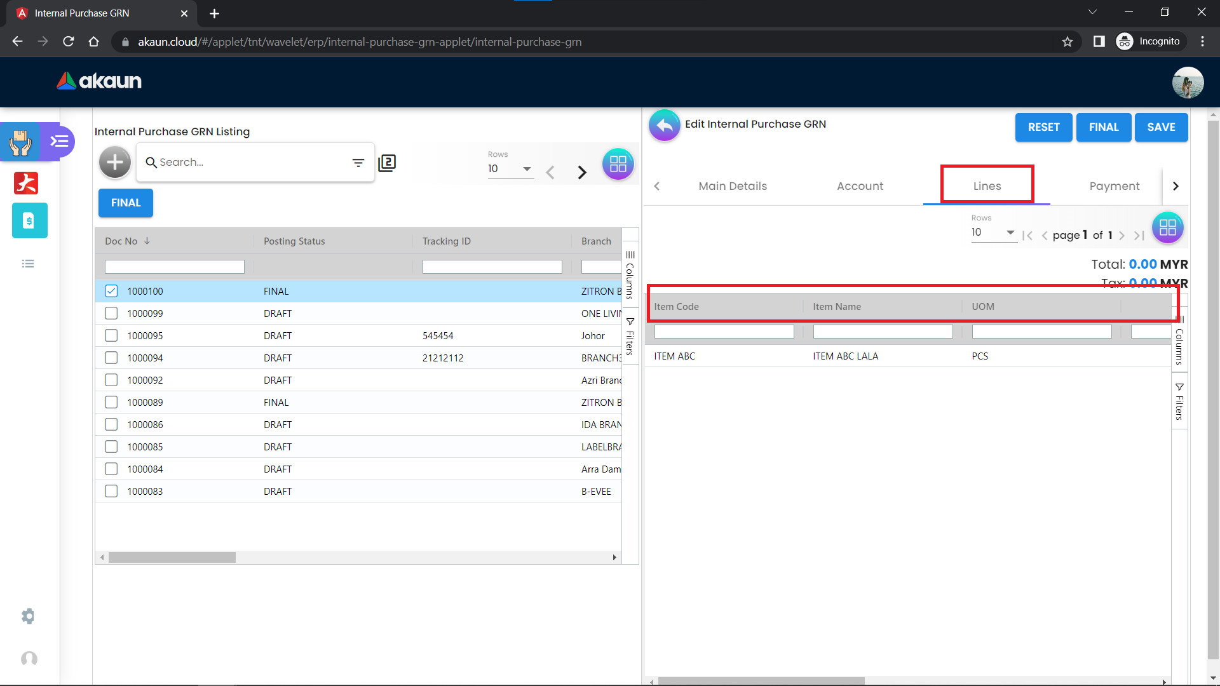Open the search filter options icon
Image resolution: width=1220 pixels, height=686 pixels.
358,163
